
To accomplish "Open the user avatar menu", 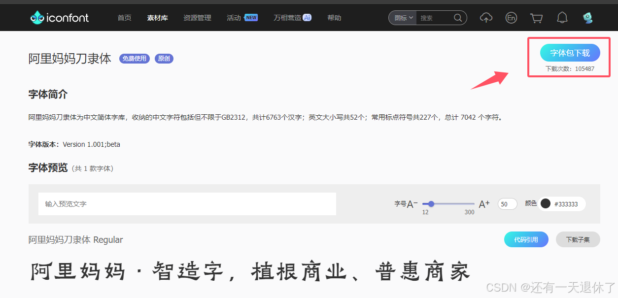I will click(x=587, y=18).
